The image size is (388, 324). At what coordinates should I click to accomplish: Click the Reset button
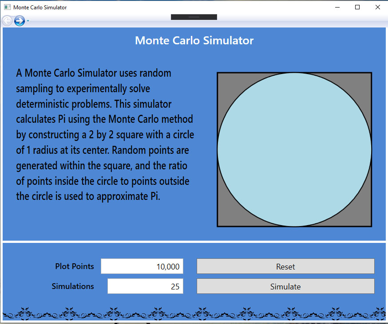coord(285,266)
